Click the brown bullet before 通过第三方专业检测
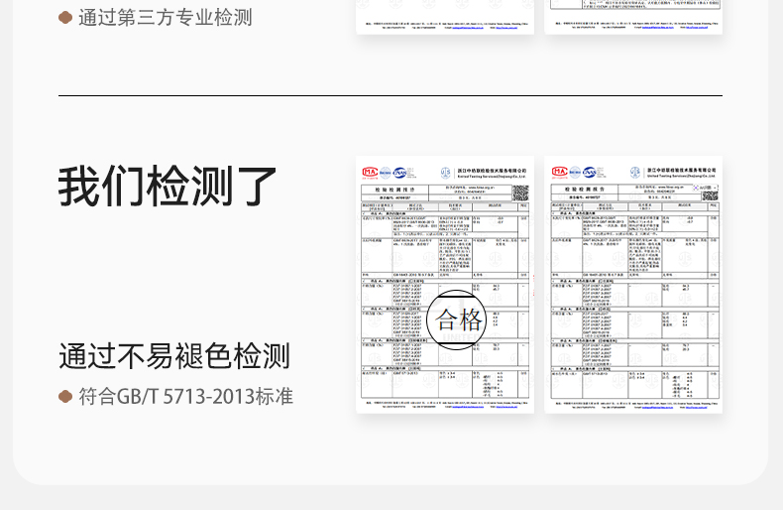 point(65,18)
